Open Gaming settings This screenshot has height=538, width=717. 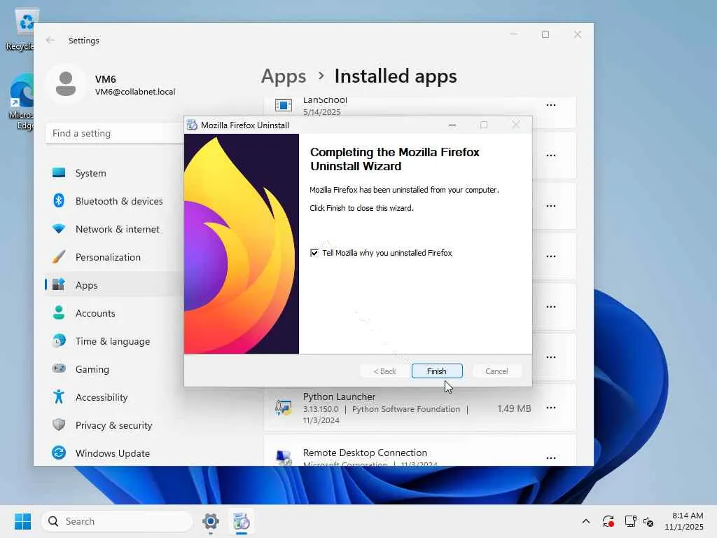pyautogui.click(x=113, y=369)
